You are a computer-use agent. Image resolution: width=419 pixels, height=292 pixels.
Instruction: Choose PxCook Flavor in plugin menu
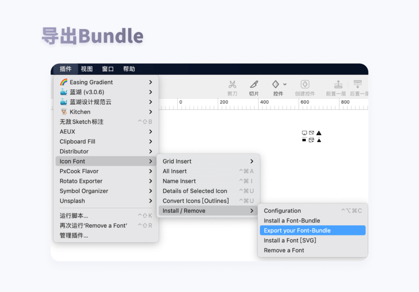pyautogui.click(x=106, y=171)
